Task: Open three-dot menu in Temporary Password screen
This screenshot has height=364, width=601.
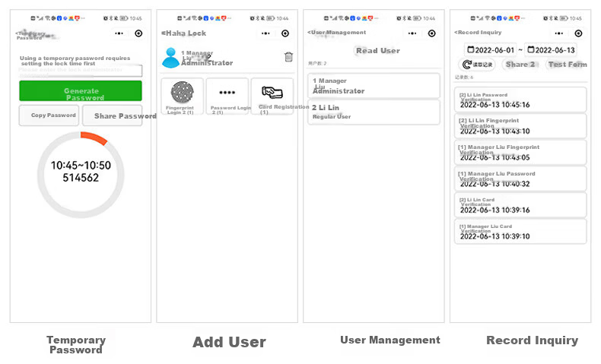Action: tap(119, 33)
